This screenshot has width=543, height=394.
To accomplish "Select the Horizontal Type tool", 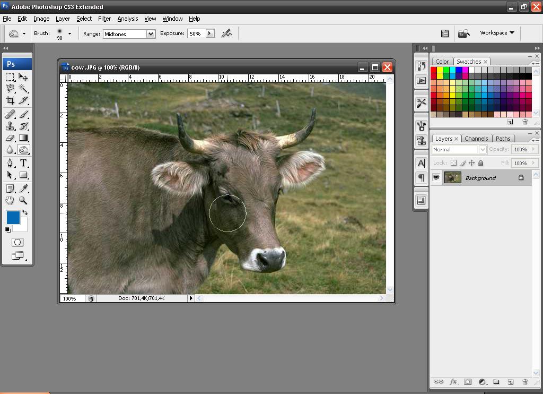I will [23, 163].
